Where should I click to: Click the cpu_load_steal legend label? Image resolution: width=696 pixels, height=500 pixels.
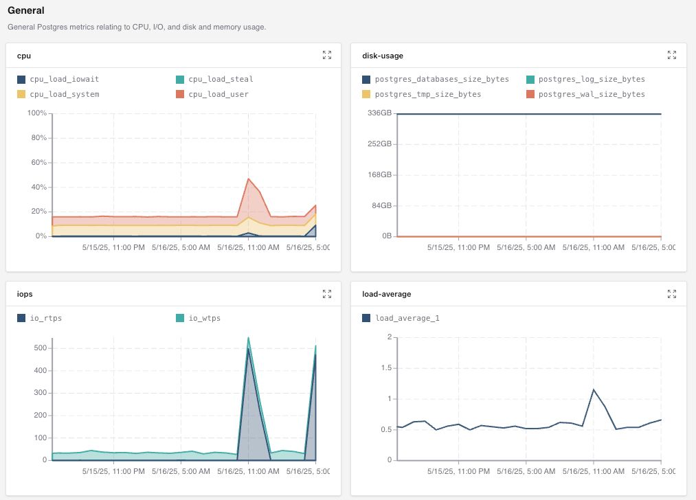point(221,80)
